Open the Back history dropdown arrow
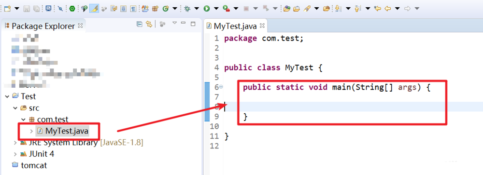483x175 pixels. click(398, 9)
